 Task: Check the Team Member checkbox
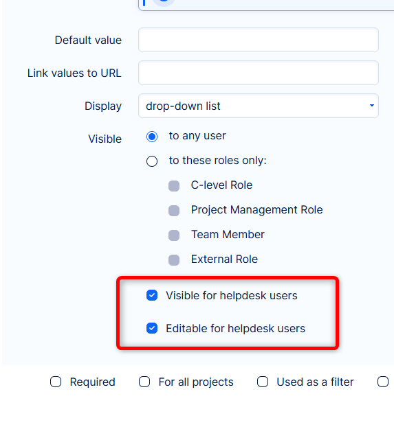174,235
